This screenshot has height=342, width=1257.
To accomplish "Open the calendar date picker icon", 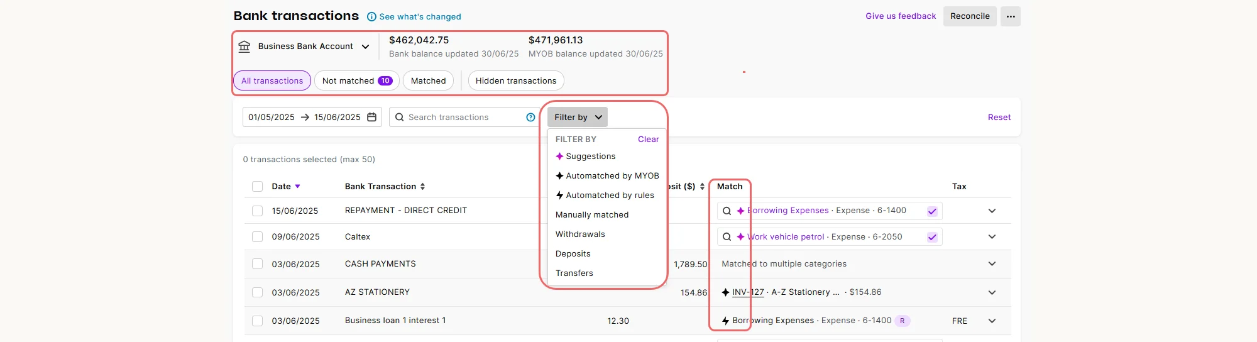I will tap(371, 117).
